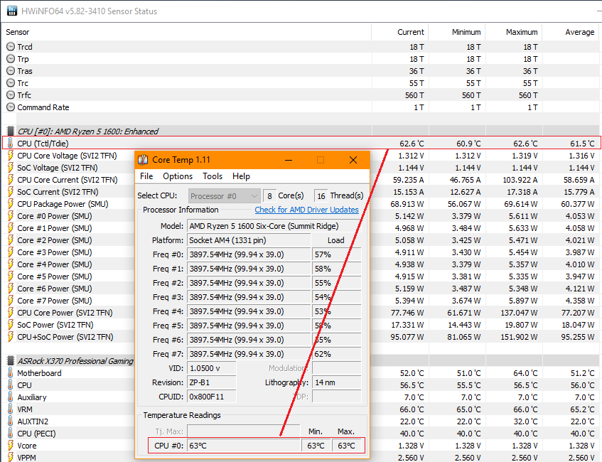602x462 pixels.
Task: Select the Auxiliary temperature row
Action: (301, 397)
